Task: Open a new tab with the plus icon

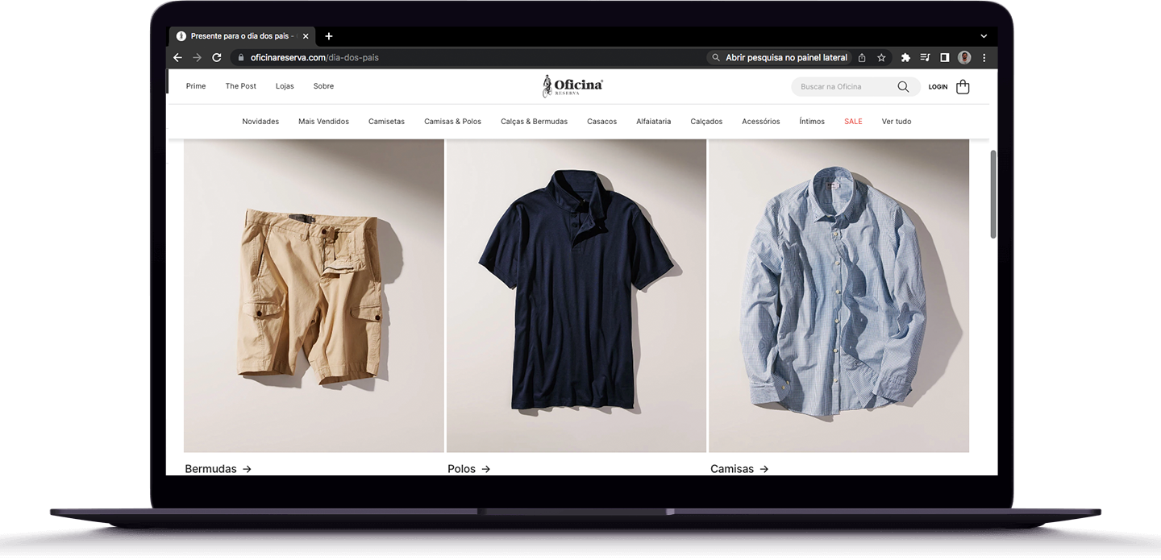Action: [329, 36]
